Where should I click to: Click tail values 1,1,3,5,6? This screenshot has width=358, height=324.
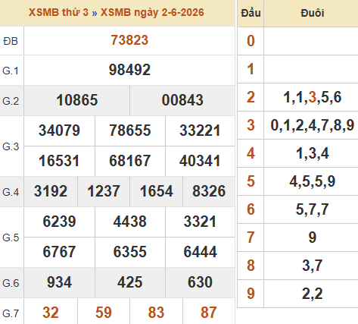[313, 97]
